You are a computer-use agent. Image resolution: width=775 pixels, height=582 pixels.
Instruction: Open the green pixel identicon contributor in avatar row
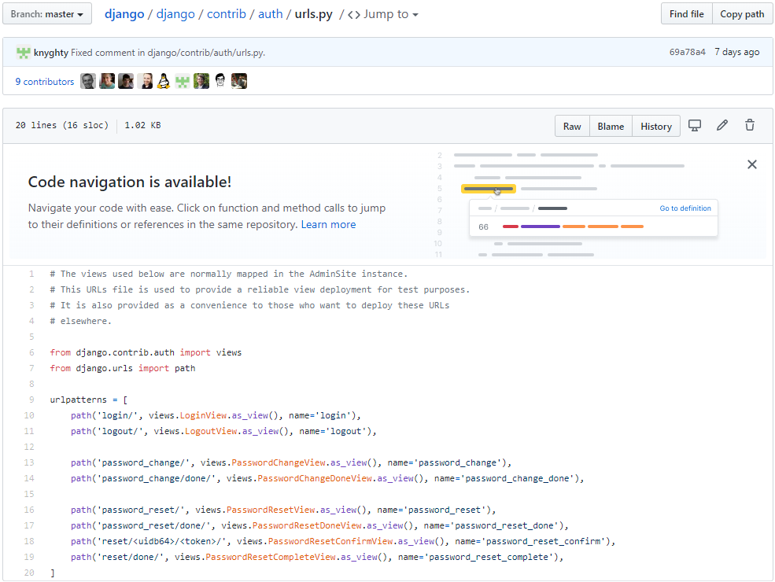183,81
